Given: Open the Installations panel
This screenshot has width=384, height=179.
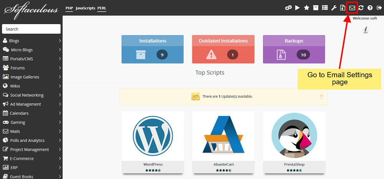Looking at the screenshot, I should coord(152,49).
